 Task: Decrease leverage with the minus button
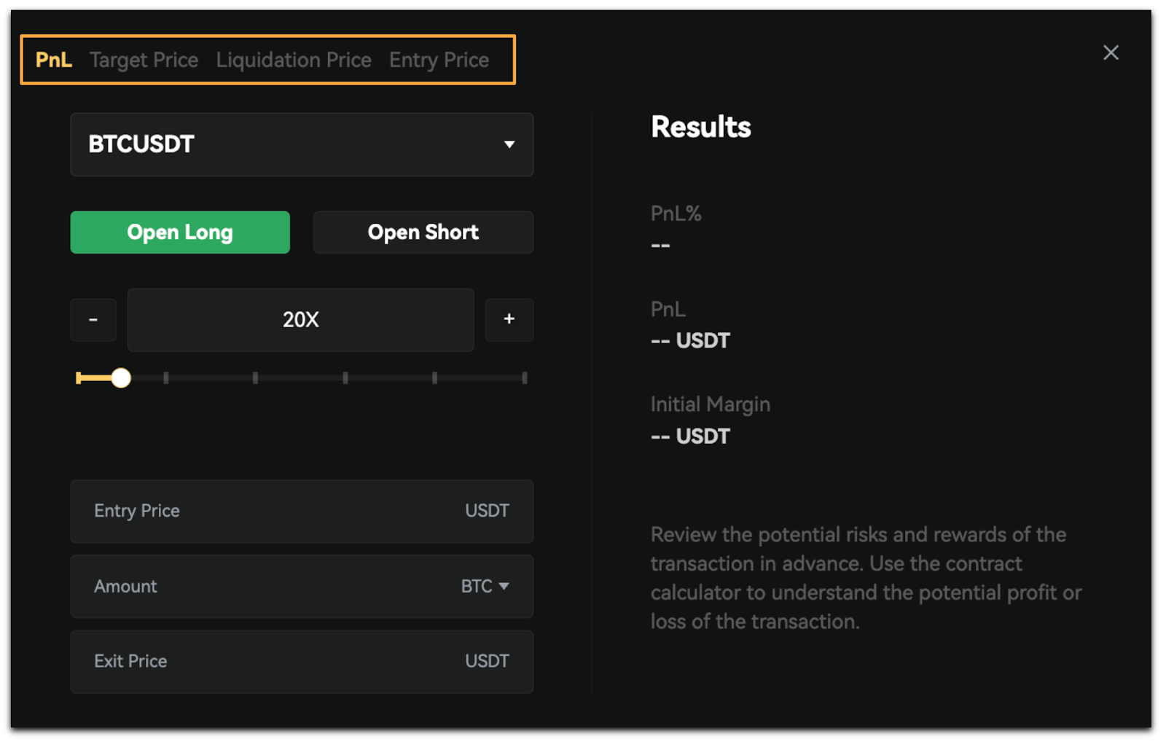[93, 320]
